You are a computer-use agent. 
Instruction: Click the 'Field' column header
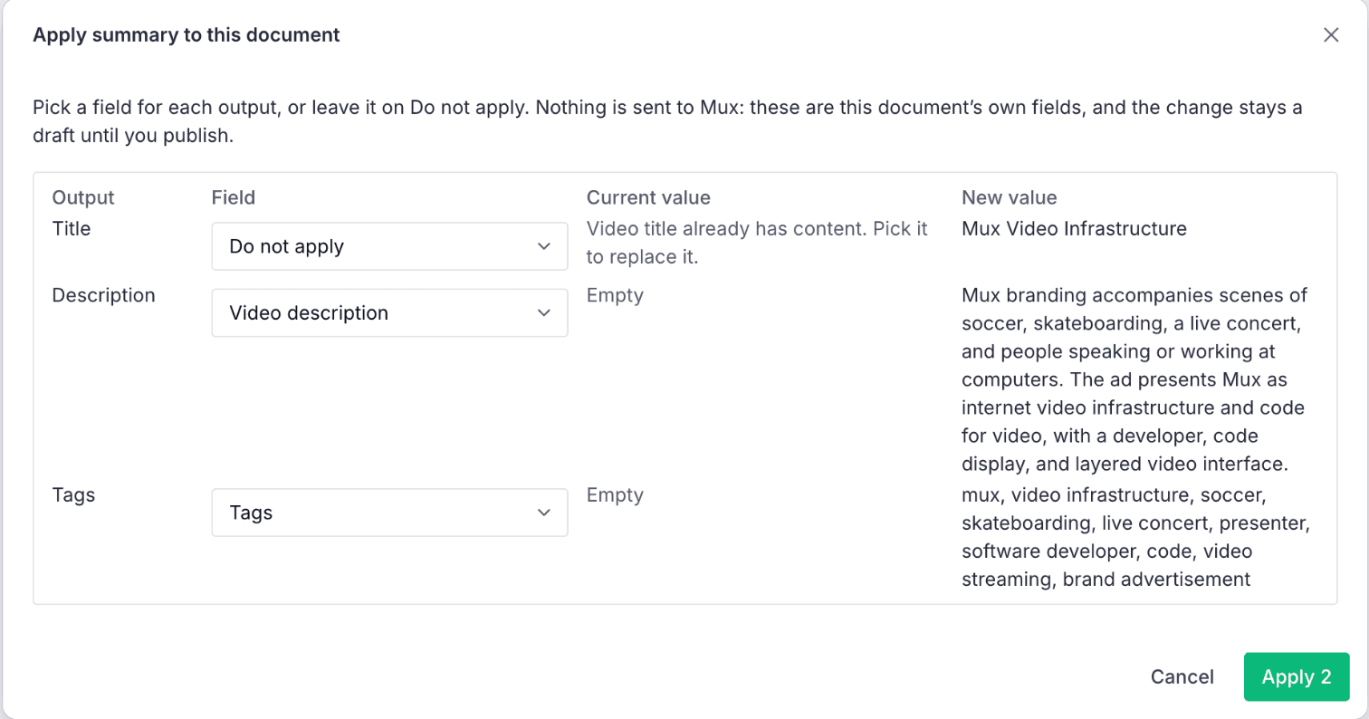pyautogui.click(x=234, y=197)
